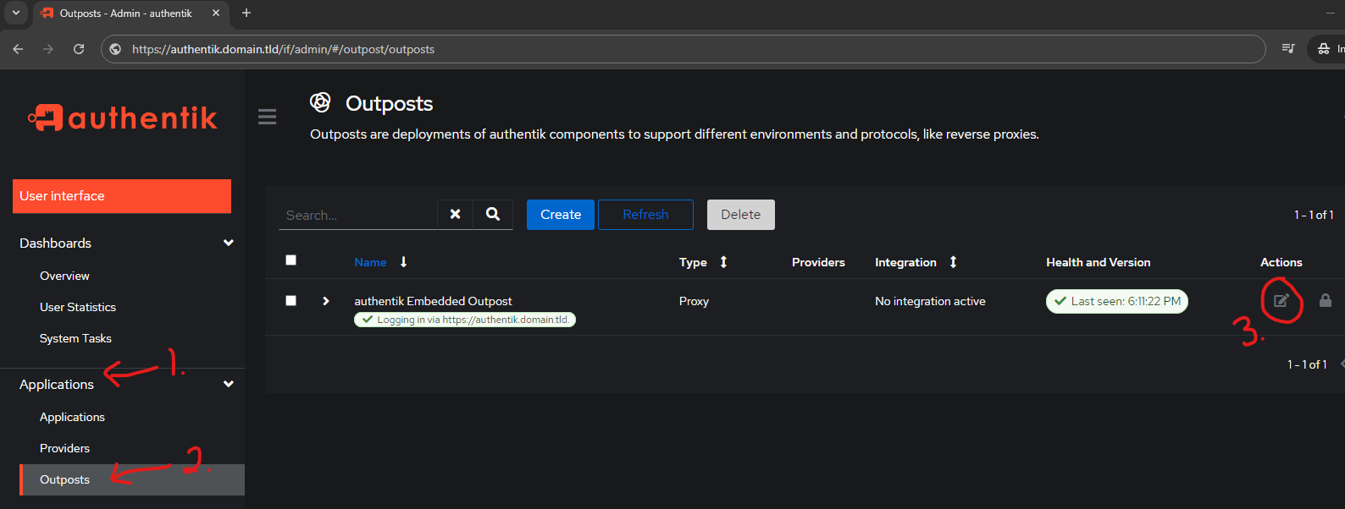Click the Incognito profile icon
The height and width of the screenshot is (509, 1345).
pos(1324,49)
